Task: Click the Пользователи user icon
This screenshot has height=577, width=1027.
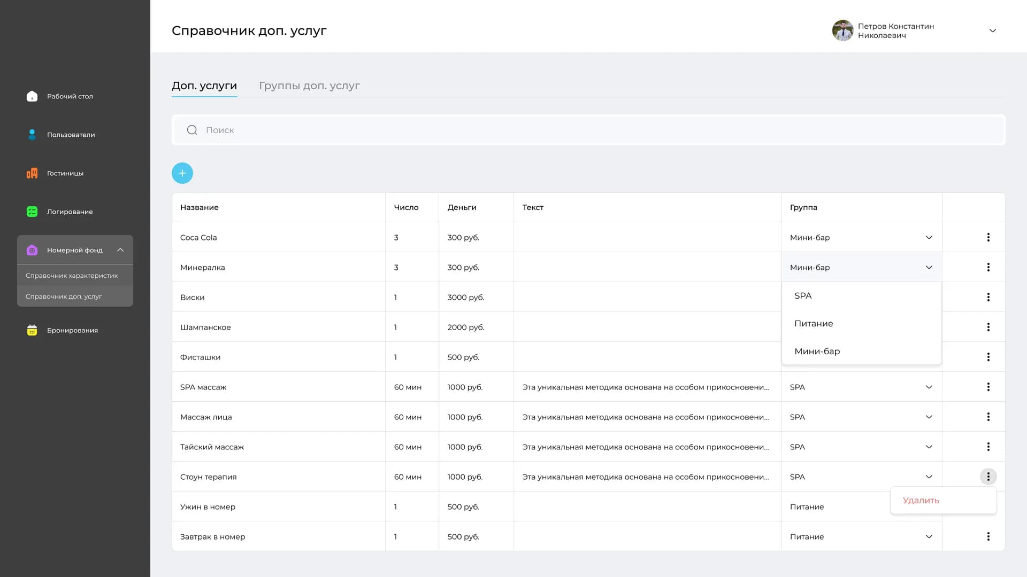Action: tap(32, 135)
